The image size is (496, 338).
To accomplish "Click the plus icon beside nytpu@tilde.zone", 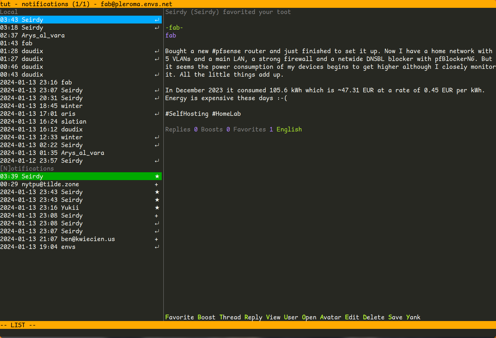I will pos(156,184).
